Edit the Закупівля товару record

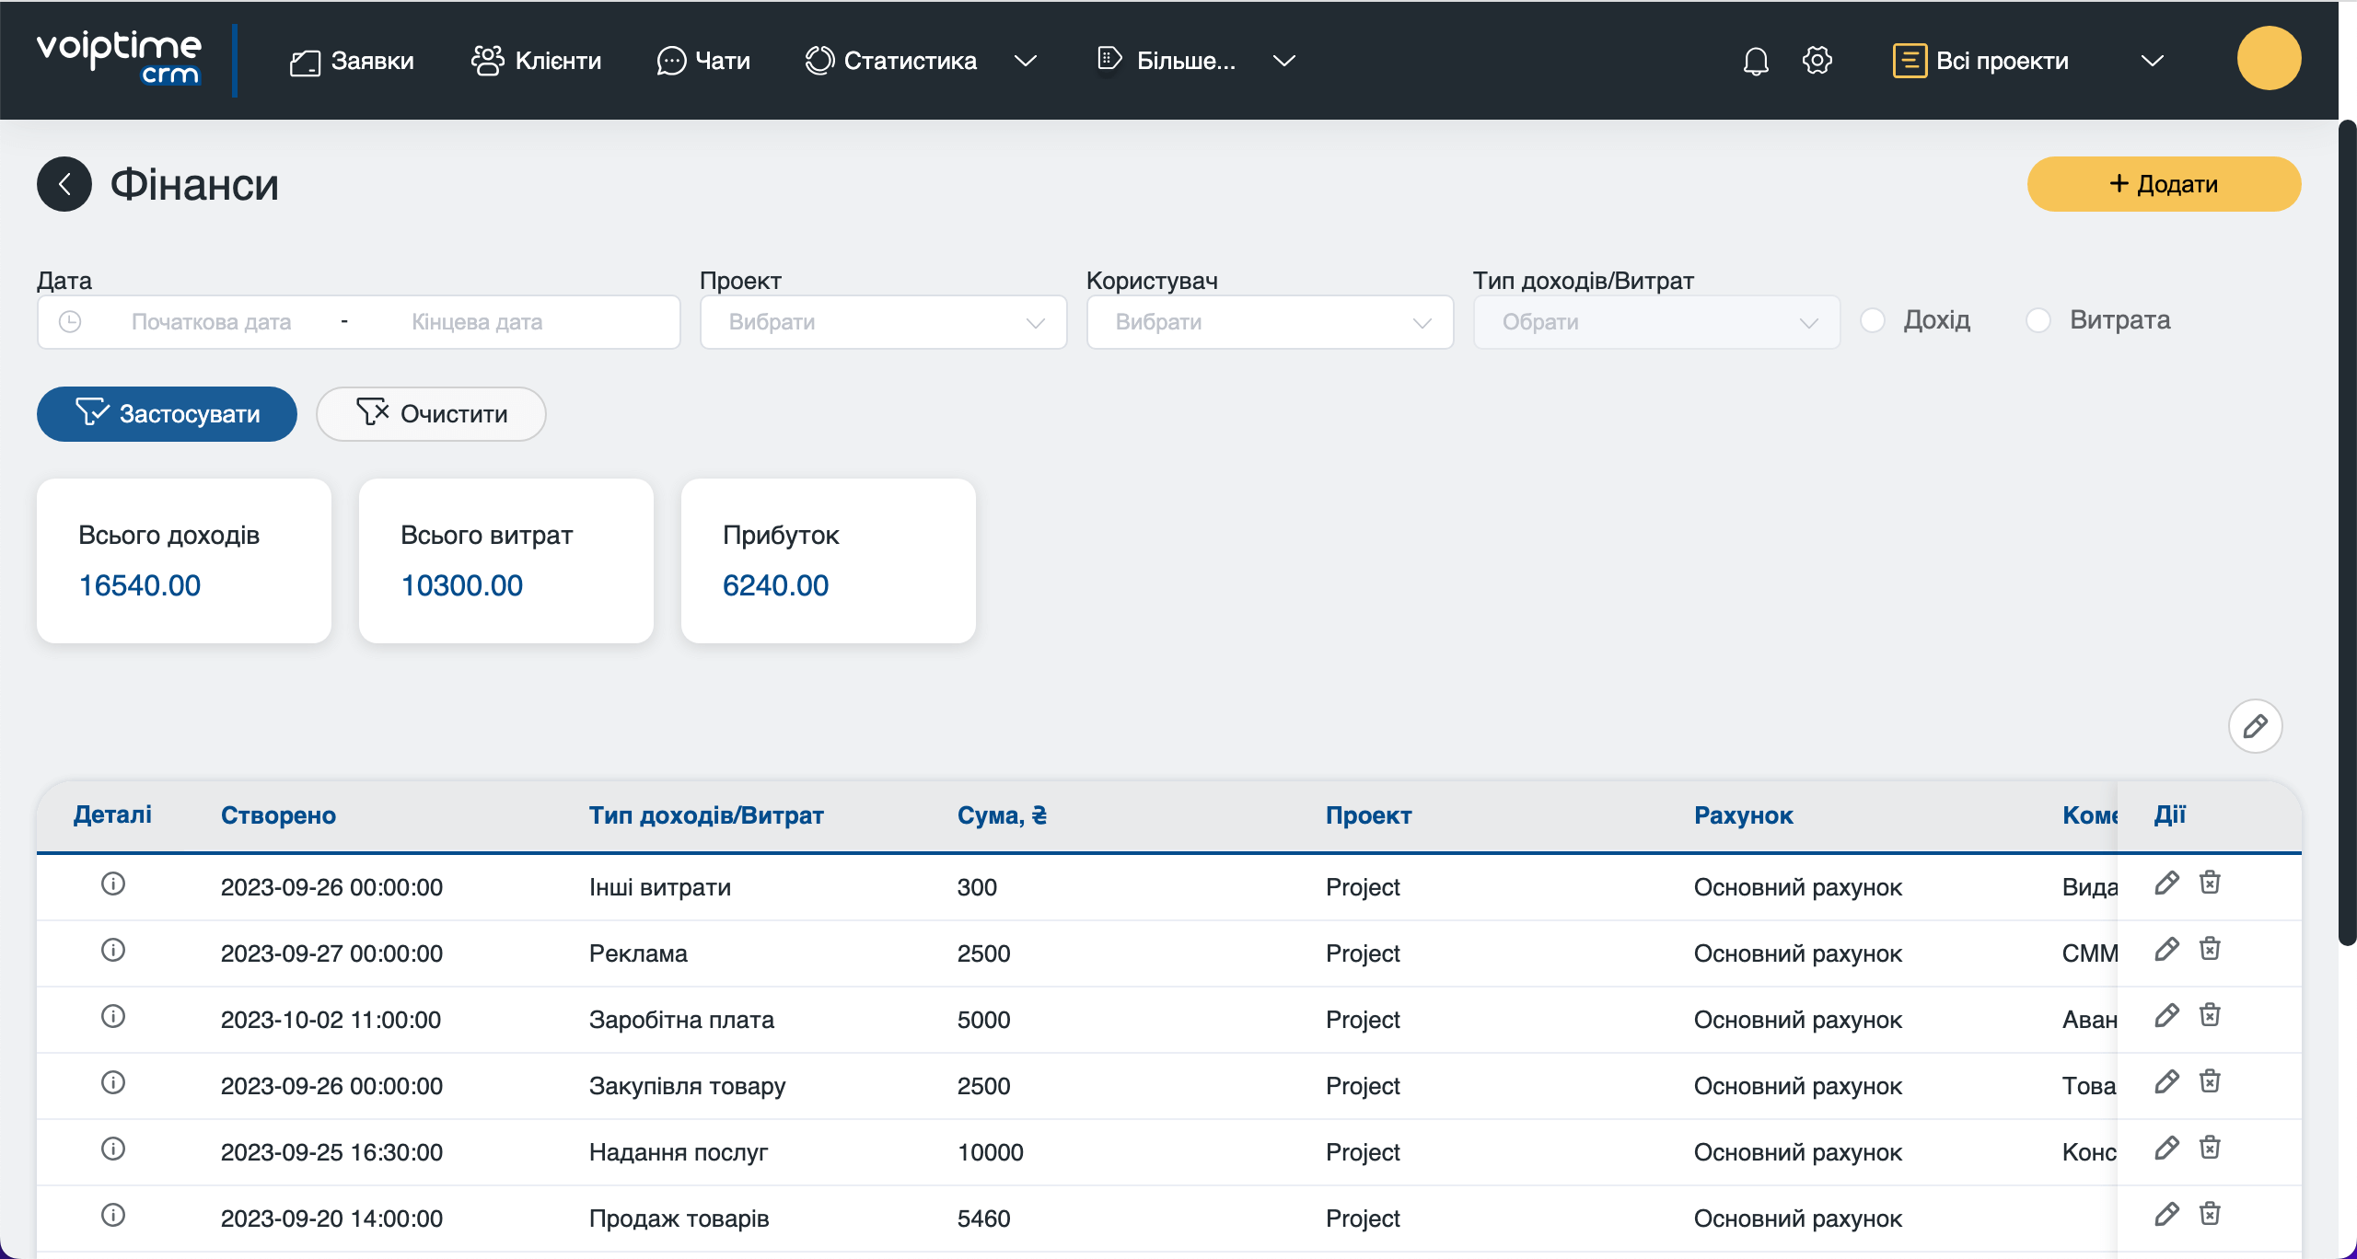(2166, 1081)
